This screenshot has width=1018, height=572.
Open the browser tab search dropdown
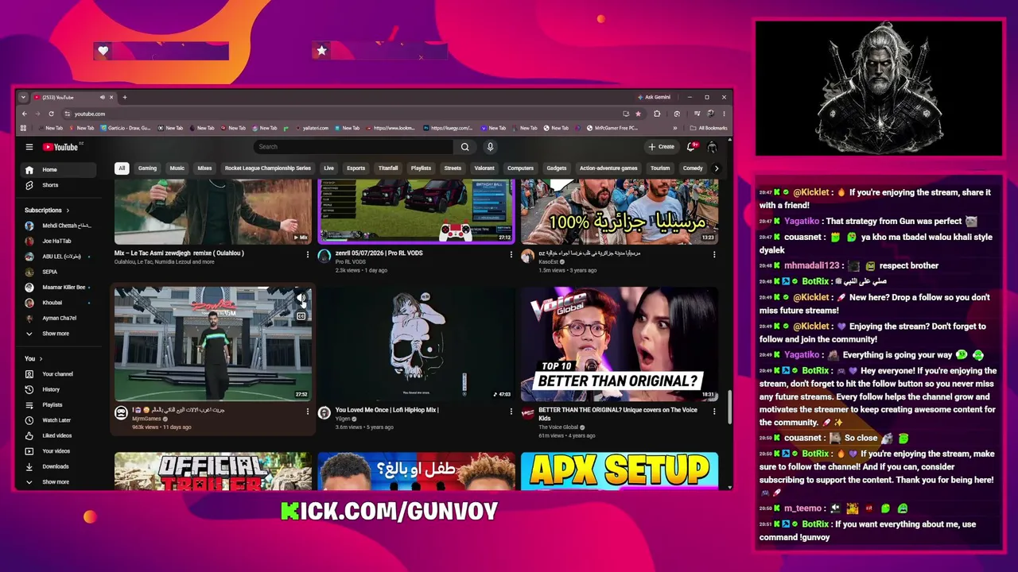pyautogui.click(x=23, y=97)
